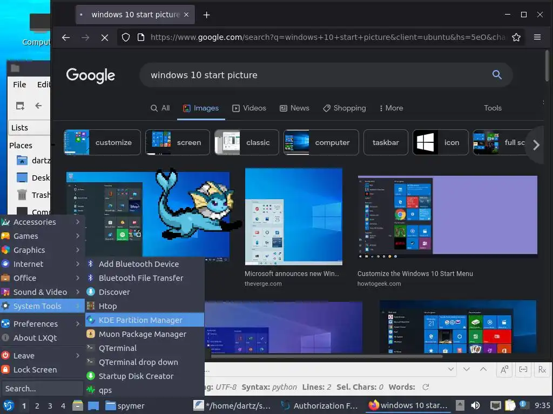Image resolution: width=553 pixels, height=414 pixels.
Task: Expand the More search options
Action: click(391, 108)
